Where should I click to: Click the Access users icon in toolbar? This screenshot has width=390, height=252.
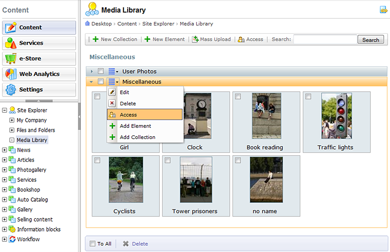pos(241,39)
